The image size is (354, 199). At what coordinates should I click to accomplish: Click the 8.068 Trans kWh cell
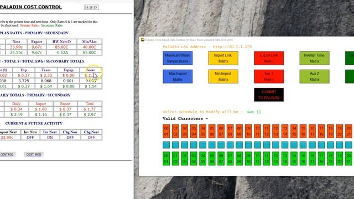coord(46,81)
